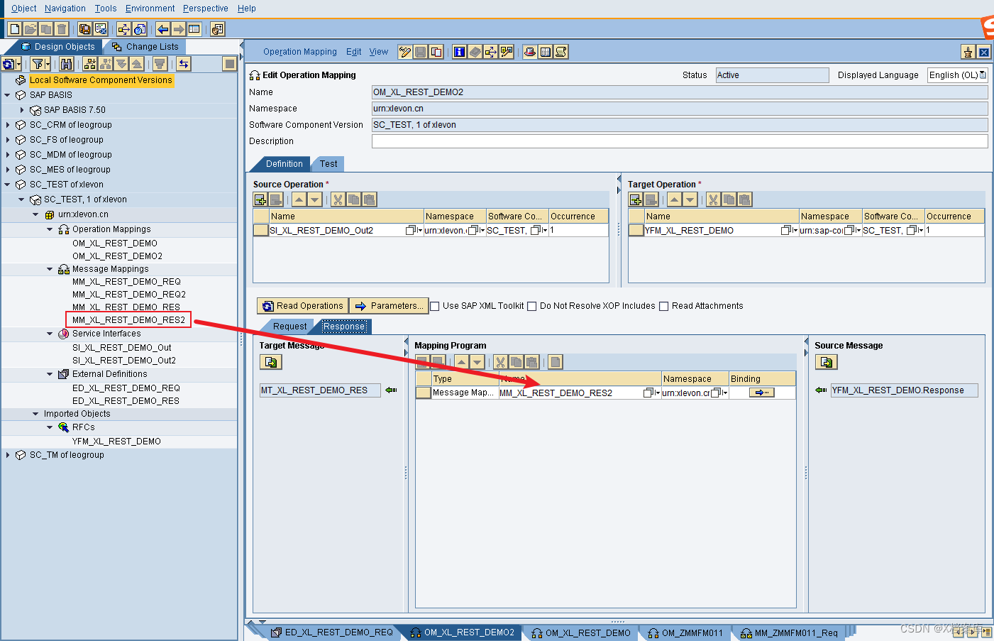Click the Create Object new document icon
Image resolution: width=994 pixels, height=641 pixels.
click(14, 29)
